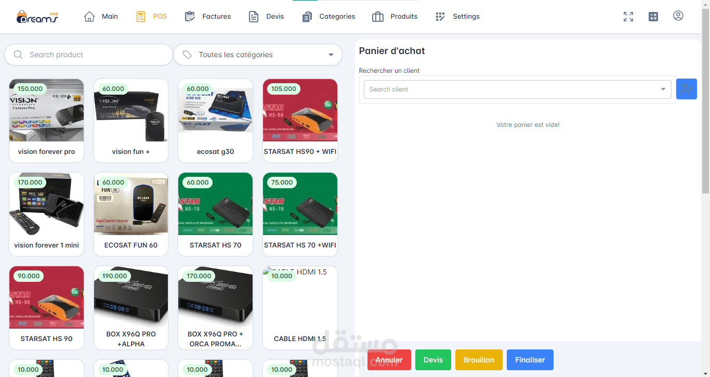Select the STARSAT HS 90 product
The width and height of the screenshot is (710, 377).
point(47,308)
